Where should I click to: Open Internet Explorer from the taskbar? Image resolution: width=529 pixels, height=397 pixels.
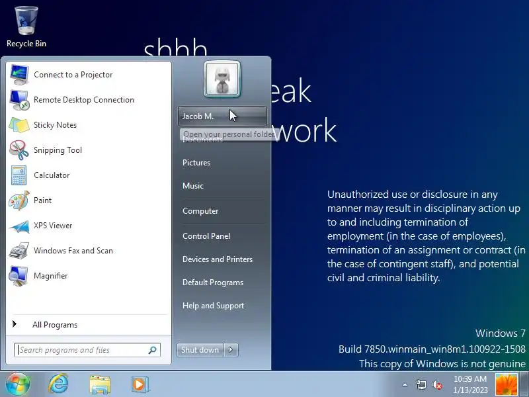(59, 384)
